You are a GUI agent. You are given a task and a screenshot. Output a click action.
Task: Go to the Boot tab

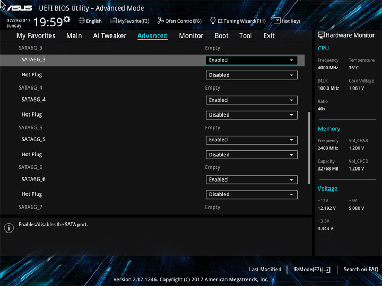tap(221, 36)
